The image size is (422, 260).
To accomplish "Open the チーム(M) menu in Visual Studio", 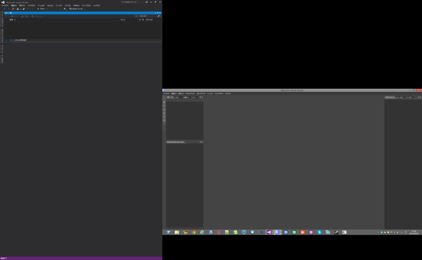I will pyautogui.click(x=41, y=6).
